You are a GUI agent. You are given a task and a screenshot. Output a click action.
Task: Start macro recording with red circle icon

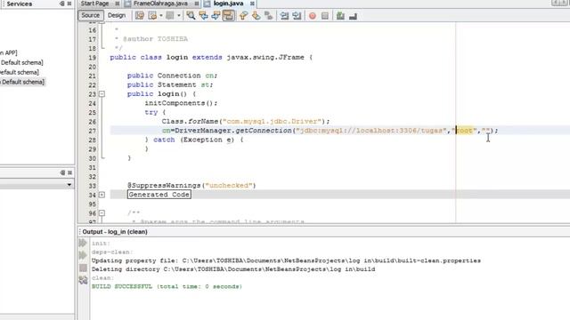(x=313, y=16)
